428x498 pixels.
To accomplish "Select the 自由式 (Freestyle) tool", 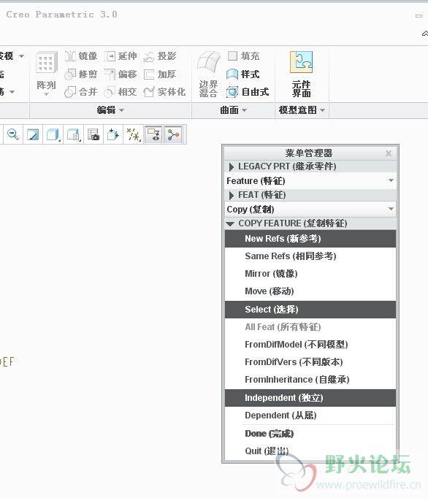I will [x=248, y=92].
